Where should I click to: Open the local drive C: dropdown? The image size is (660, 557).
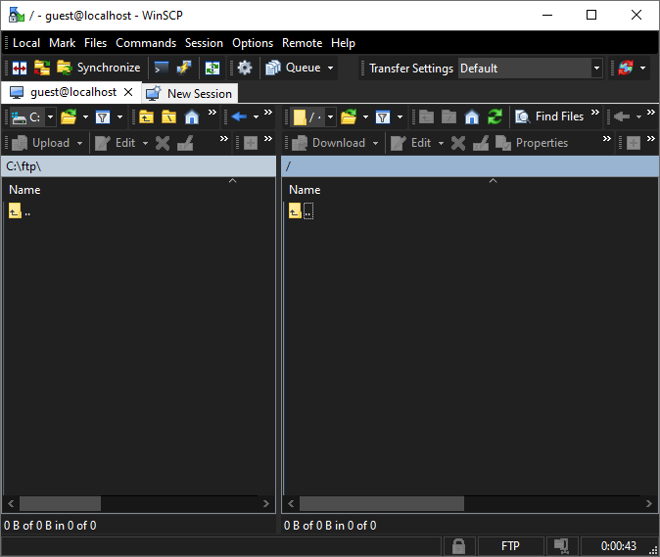51,117
